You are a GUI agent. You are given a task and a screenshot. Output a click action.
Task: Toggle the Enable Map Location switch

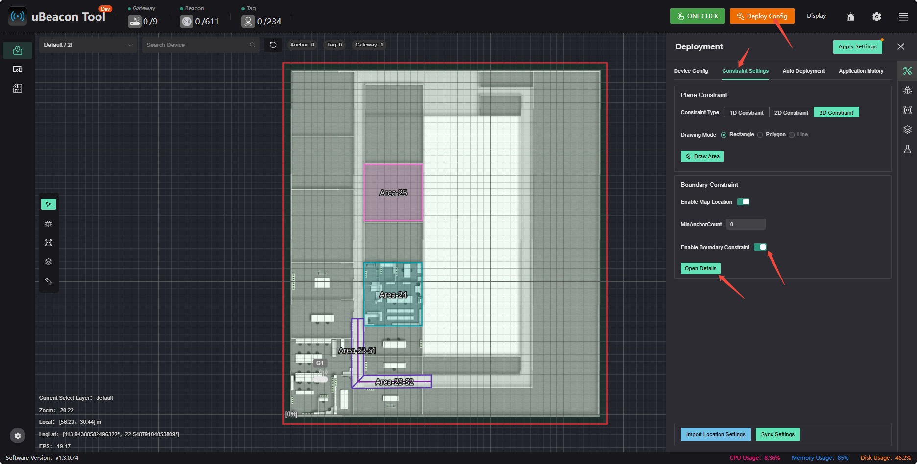pos(744,202)
